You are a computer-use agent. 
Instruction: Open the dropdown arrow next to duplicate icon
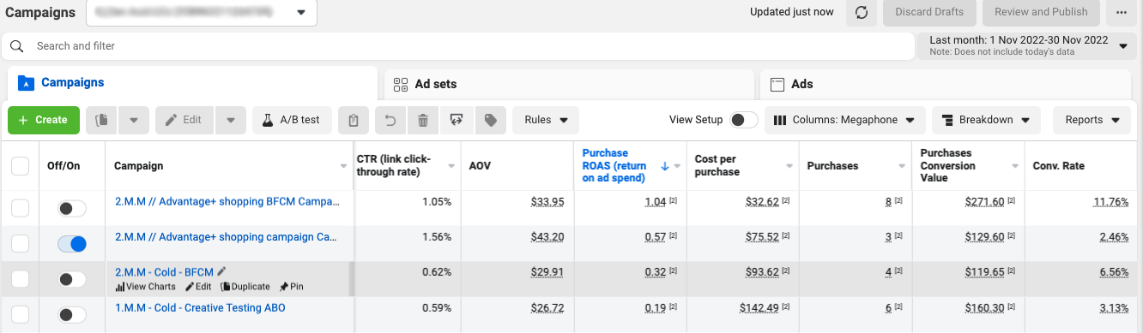[x=133, y=120]
